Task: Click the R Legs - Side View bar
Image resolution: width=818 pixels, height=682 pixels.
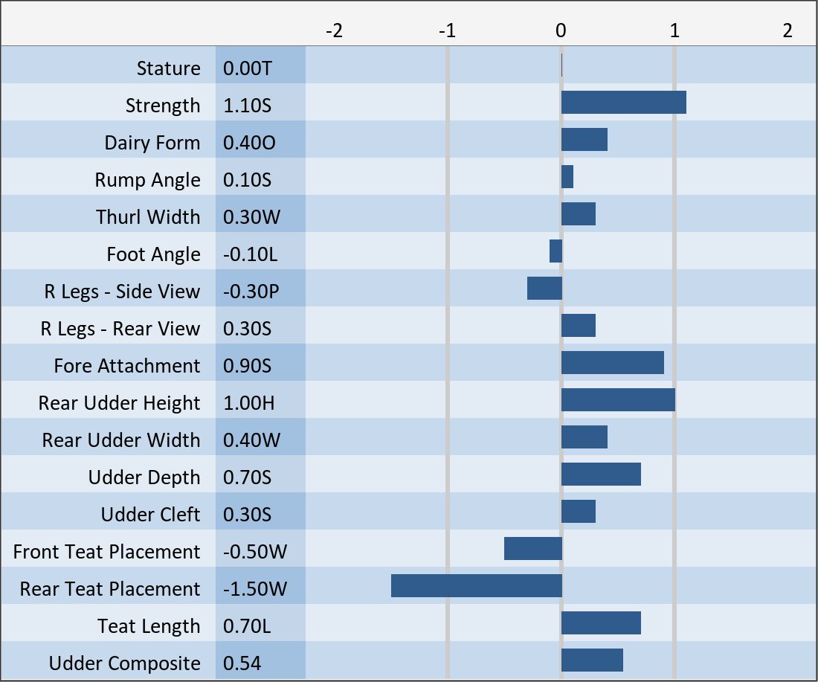Action: tap(544, 289)
